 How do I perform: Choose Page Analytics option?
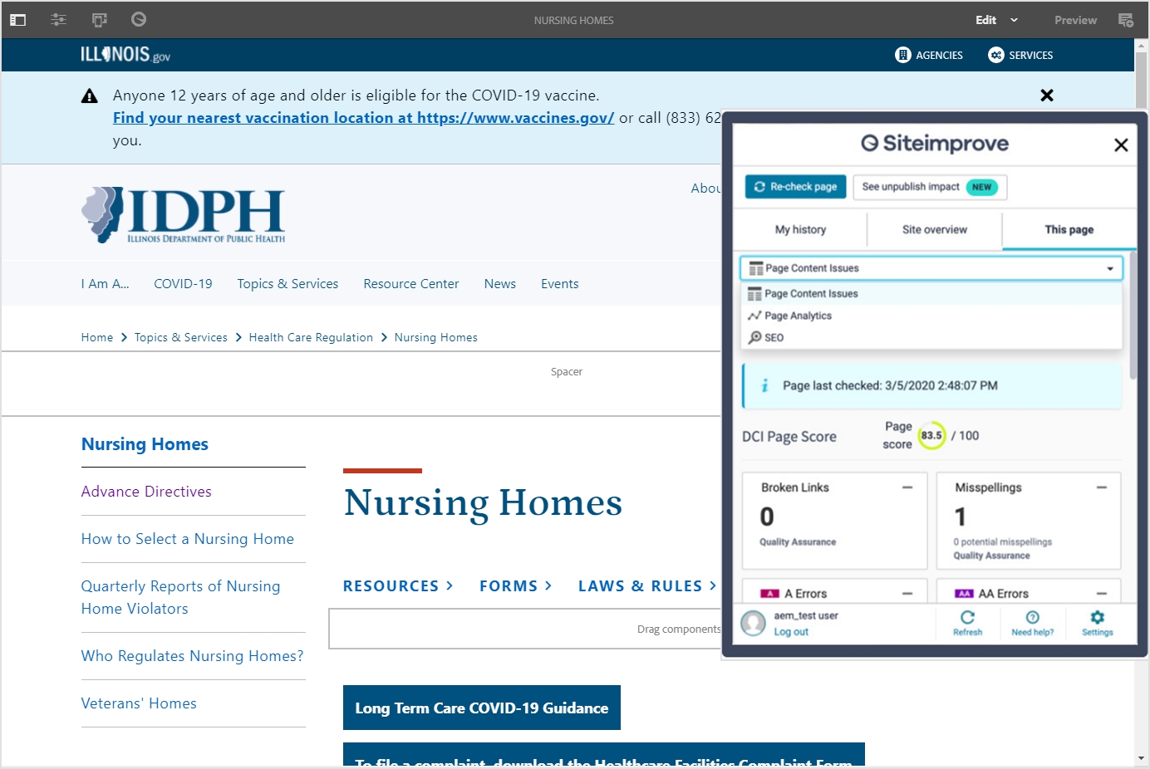point(931,316)
